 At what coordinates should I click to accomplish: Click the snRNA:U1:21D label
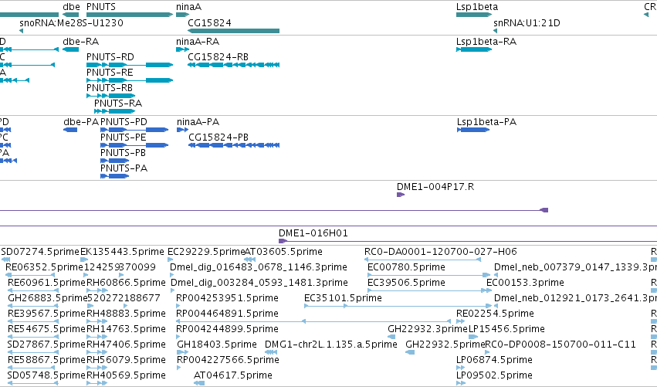[527, 22]
